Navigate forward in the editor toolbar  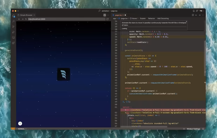pyautogui.click(x=199, y=15)
